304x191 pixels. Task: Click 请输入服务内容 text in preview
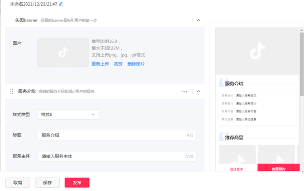(x=246, y=111)
